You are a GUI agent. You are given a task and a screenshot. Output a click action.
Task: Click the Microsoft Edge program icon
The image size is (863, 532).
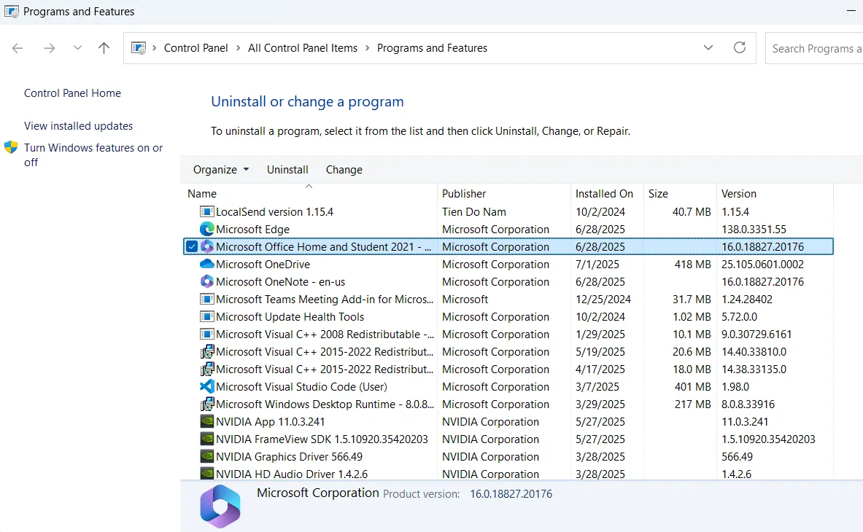(207, 229)
